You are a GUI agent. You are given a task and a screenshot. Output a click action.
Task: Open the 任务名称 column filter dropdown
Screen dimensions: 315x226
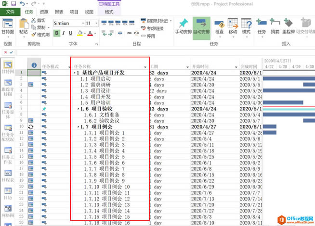pos(145,66)
